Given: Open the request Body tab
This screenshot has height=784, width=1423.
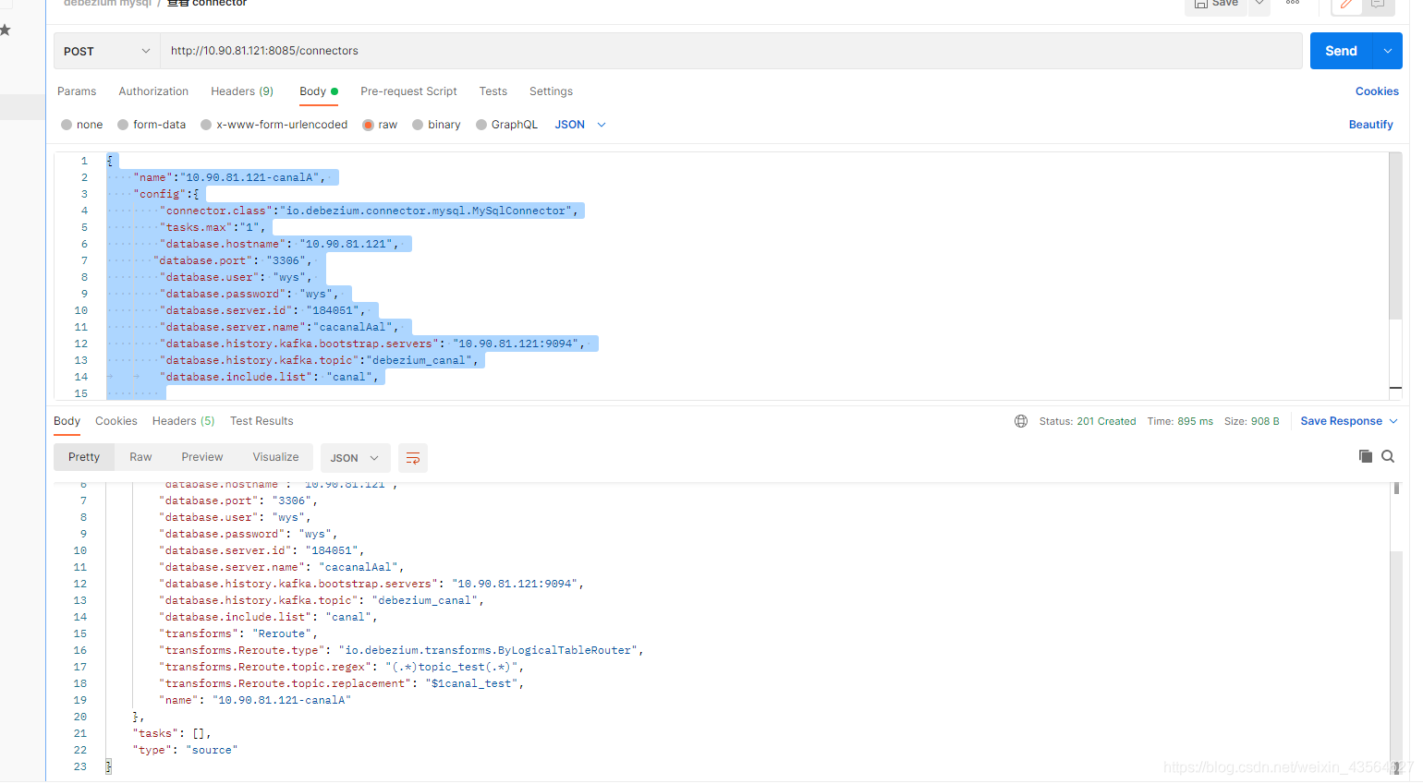Looking at the screenshot, I should pos(319,91).
